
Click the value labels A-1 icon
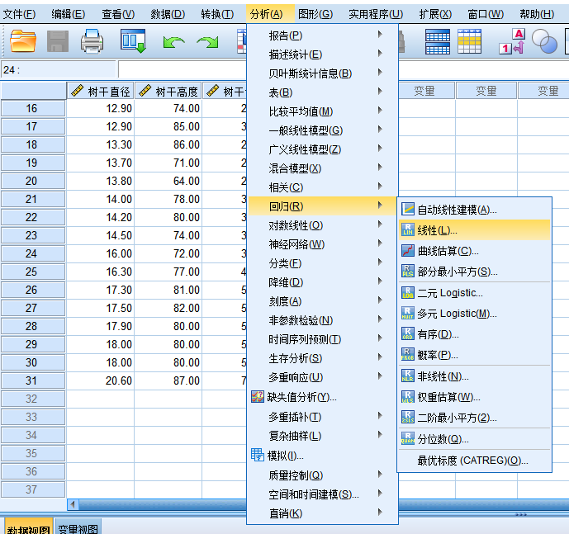click(512, 41)
